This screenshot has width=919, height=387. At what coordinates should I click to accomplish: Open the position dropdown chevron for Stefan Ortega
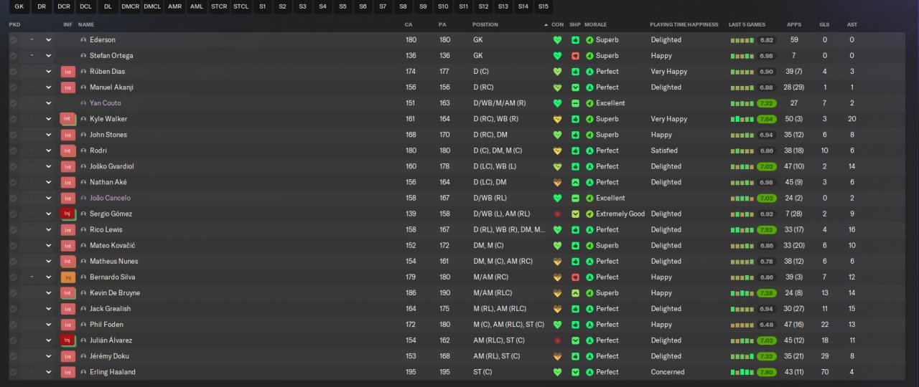tap(48, 56)
